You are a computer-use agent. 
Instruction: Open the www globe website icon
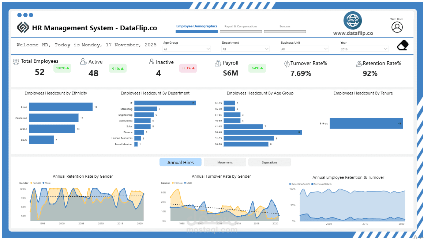coord(353,20)
